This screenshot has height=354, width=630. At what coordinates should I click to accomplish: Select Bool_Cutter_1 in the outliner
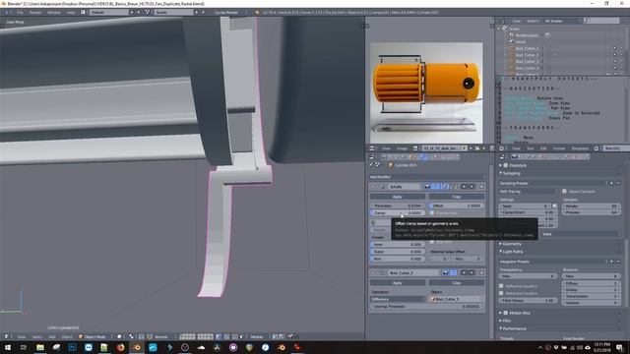527,48
